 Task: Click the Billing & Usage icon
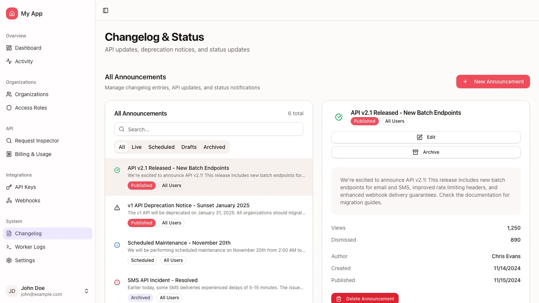coord(9,154)
